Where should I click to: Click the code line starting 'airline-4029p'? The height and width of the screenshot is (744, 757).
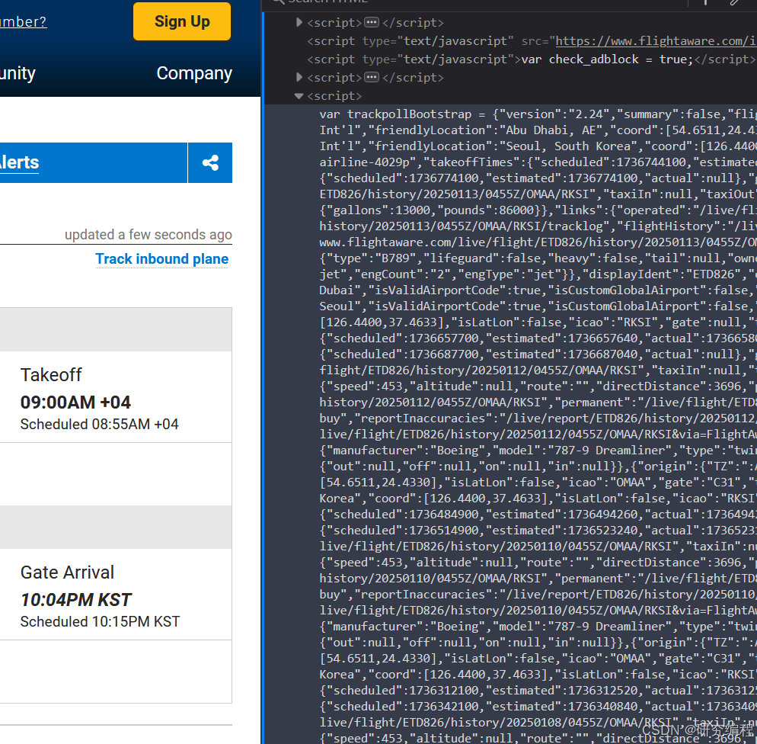coord(538,162)
